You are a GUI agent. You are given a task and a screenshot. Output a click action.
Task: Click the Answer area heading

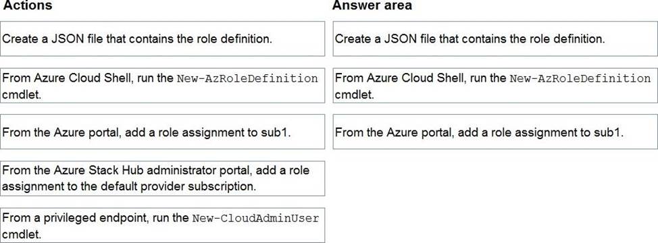coord(372,6)
